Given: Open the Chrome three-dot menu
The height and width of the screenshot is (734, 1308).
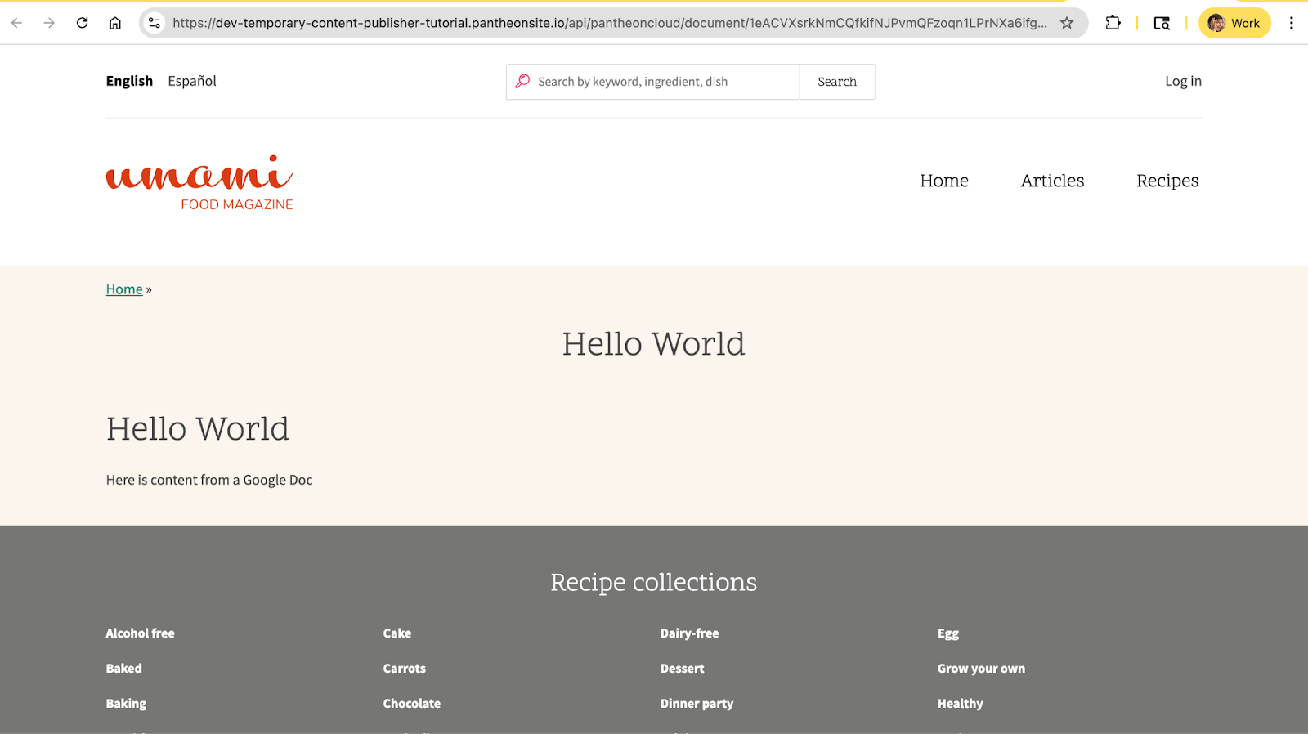Looking at the screenshot, I should pos(1291,23).
